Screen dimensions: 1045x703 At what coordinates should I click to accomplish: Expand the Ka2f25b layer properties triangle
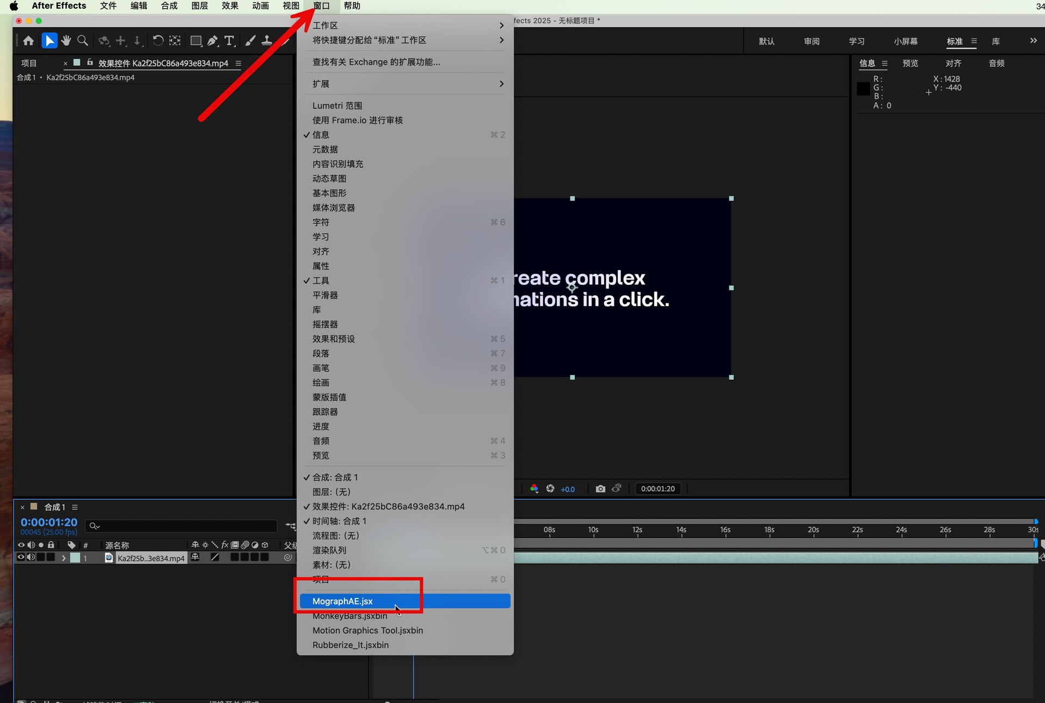tap(64, 558)
